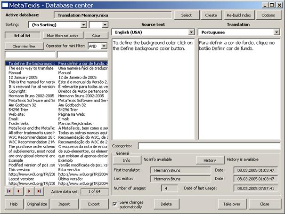This screenshot has width=285, height=214.
Task: Maximize the MetaTexis Database center window
Action: (x=272, y=5)
